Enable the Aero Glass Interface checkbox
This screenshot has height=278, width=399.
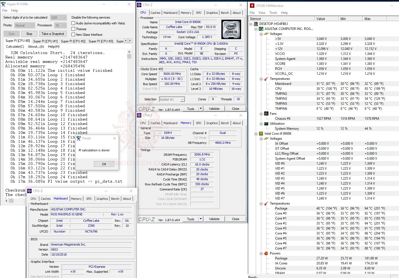click(x=73, y=34)
